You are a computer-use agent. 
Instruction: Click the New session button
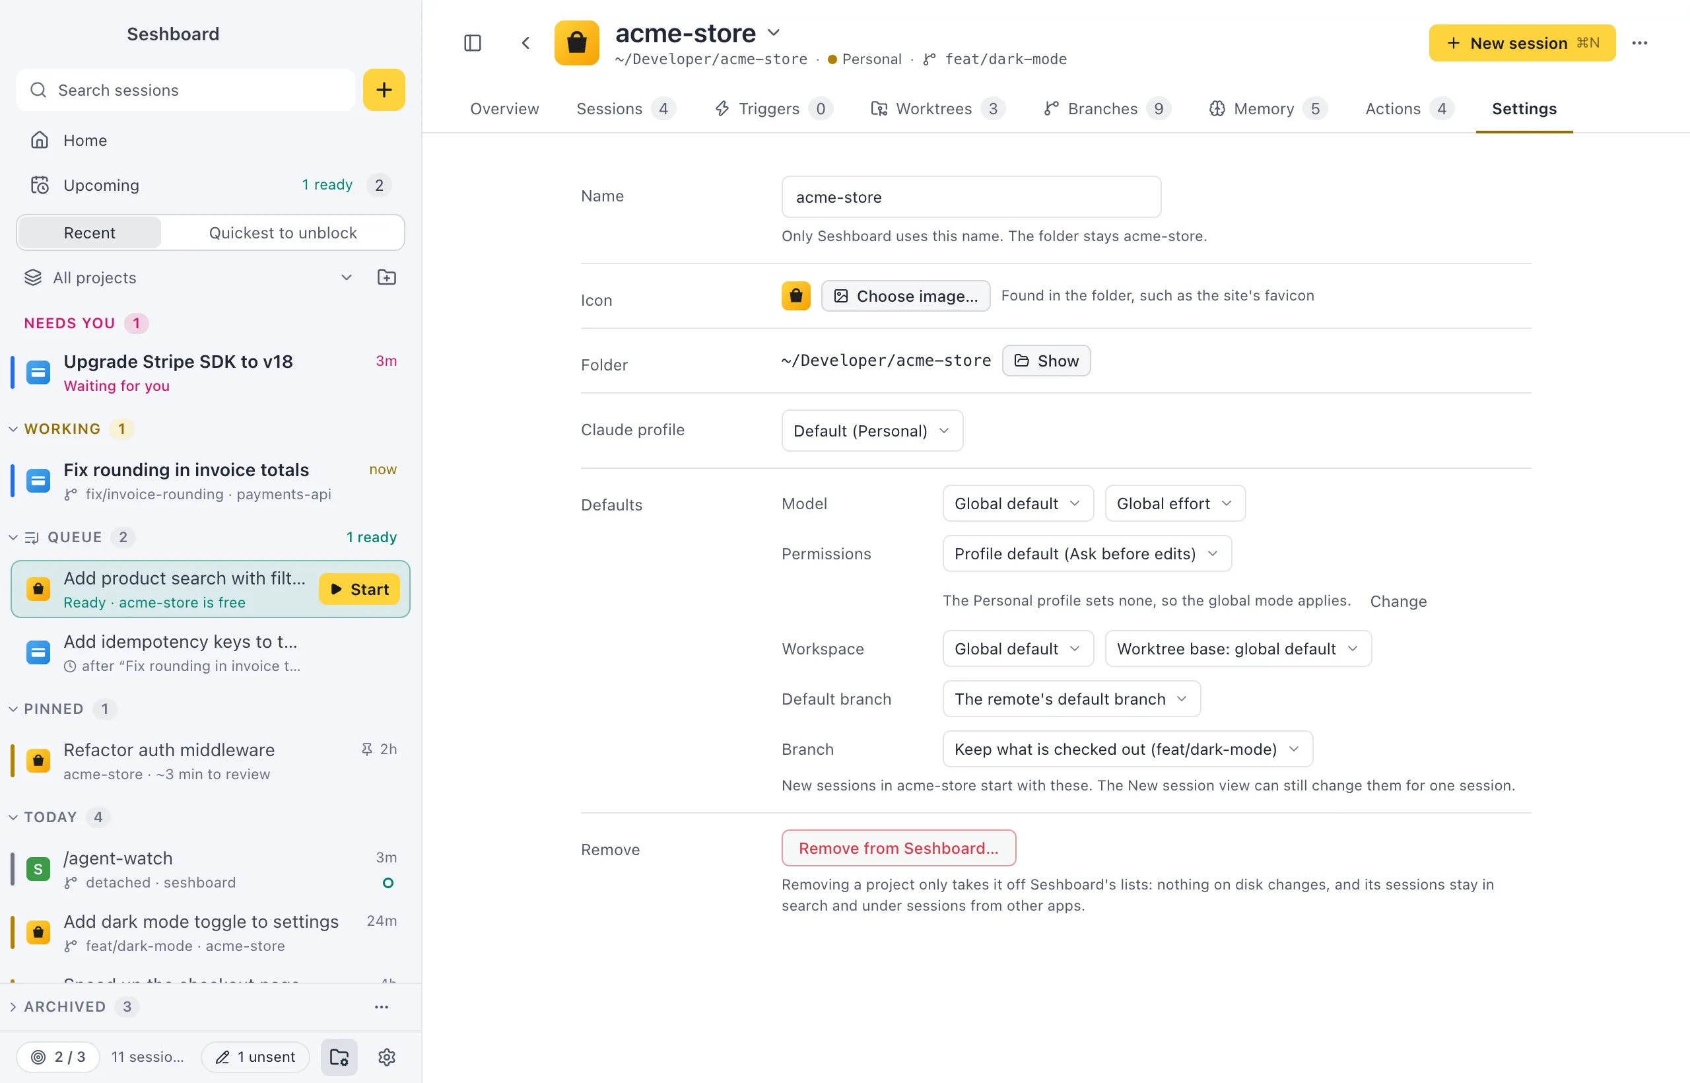(x=1522, y=43)
